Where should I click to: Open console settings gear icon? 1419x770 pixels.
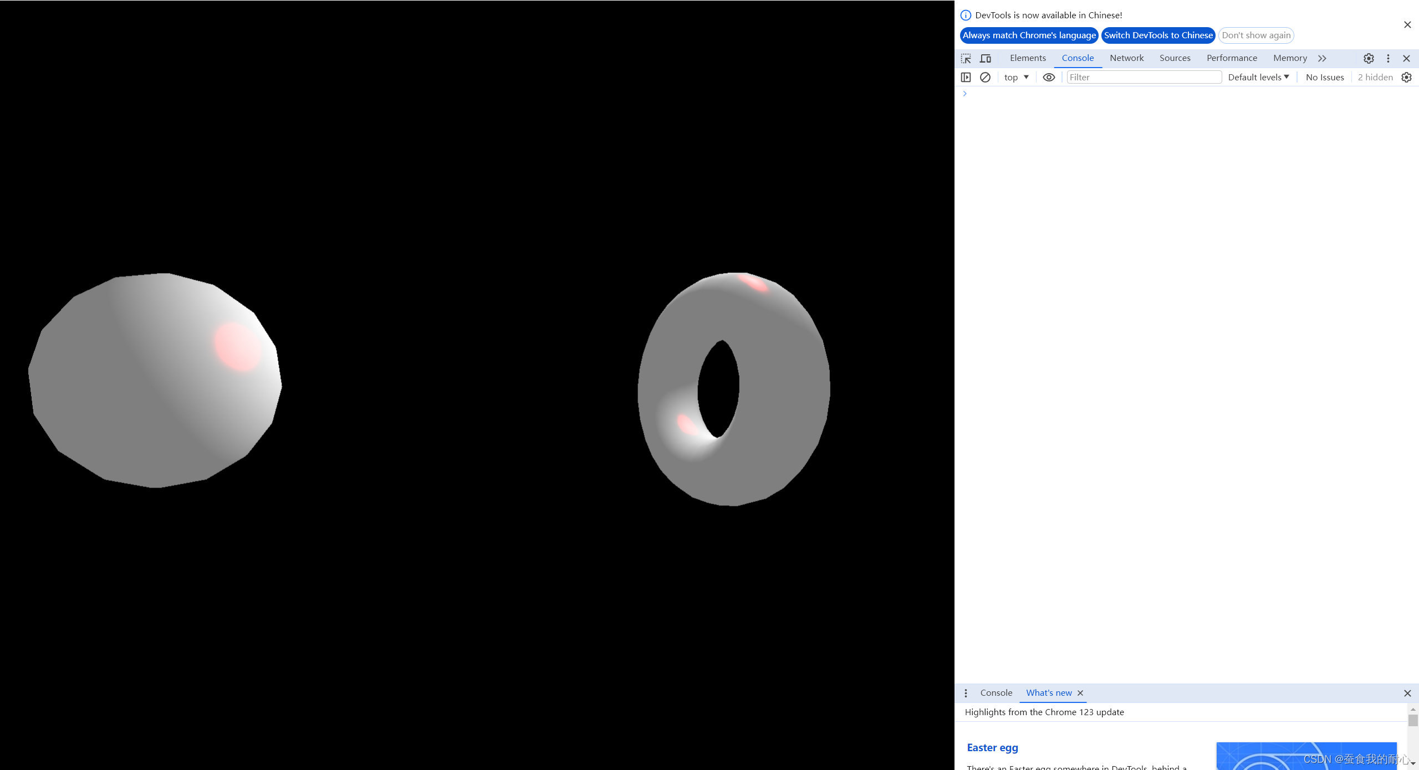1406,77
